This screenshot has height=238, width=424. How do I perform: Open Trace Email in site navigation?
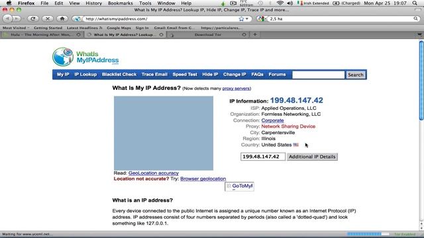pyautogui.click(x=154, y=75)
